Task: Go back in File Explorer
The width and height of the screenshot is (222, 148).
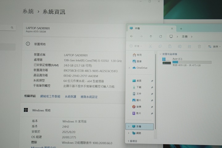Action: (132, 36)
